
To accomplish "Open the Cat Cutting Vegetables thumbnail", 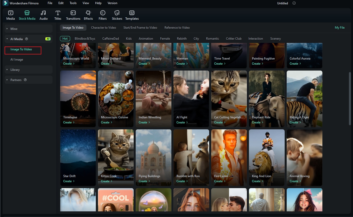I will [229, 99].
